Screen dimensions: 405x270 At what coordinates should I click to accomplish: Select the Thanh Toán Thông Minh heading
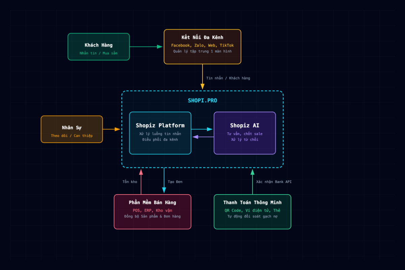[252, 203]
